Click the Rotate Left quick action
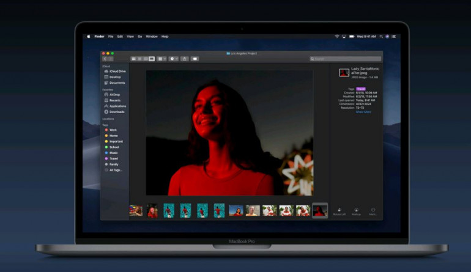The image size is (471, 272). tap(338, 211)
